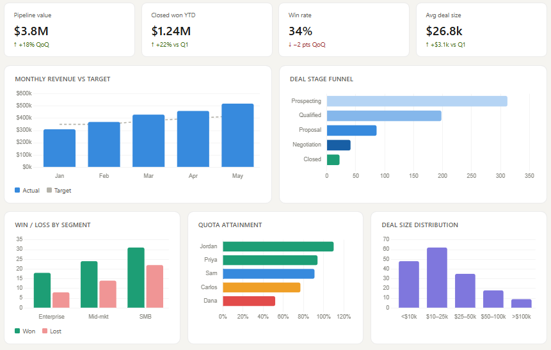
Task: Click the Enterprise axis label
Action: (x=52, y=316)
